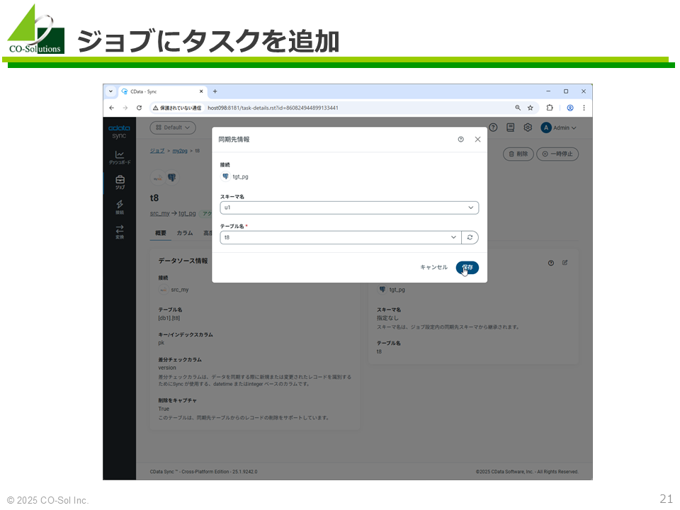
Task: Click the edit pencil icon on destination panel
Action: click(x=565, y=262)
